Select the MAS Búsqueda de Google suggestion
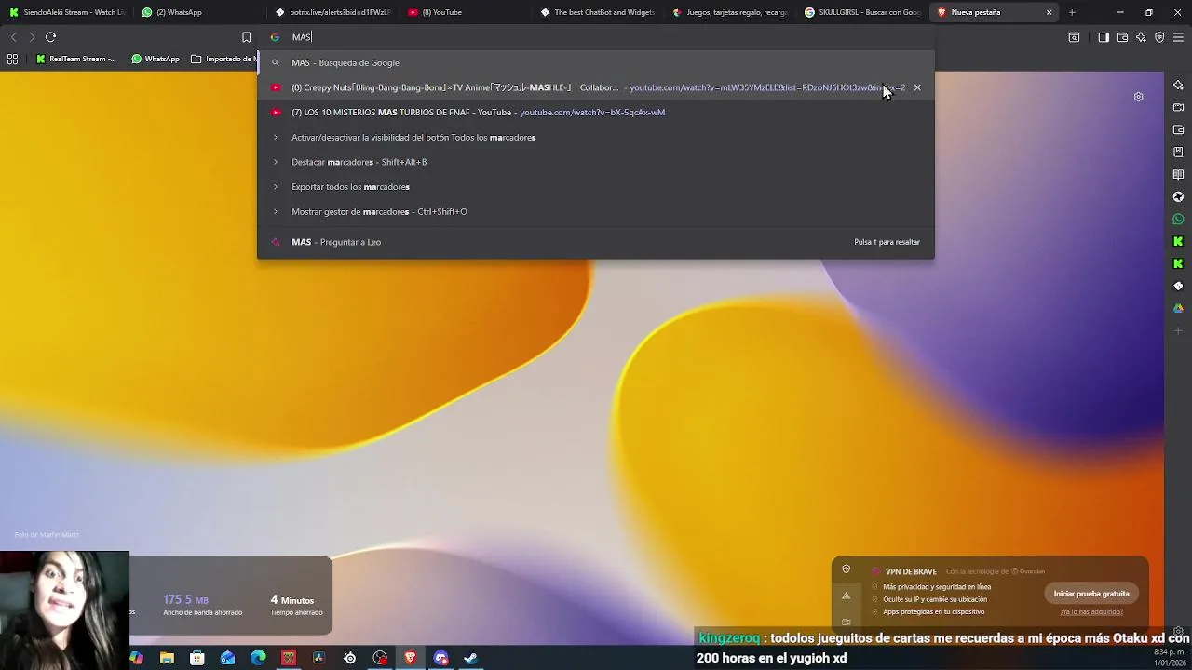Screen dimensions: 1192x670 (596, 62)
